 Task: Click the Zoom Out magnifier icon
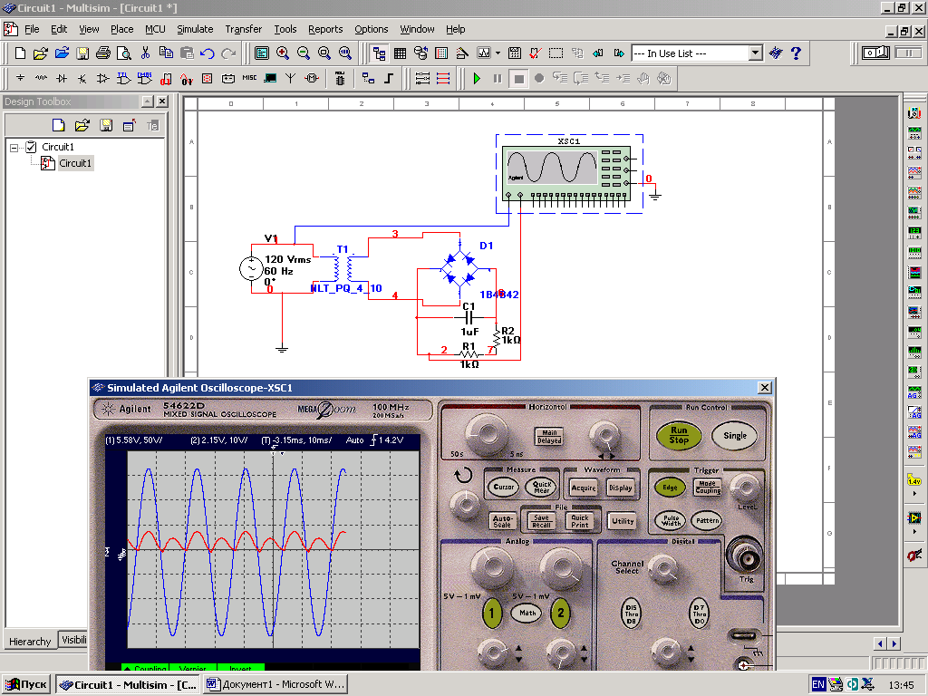(x=304, y=53)
